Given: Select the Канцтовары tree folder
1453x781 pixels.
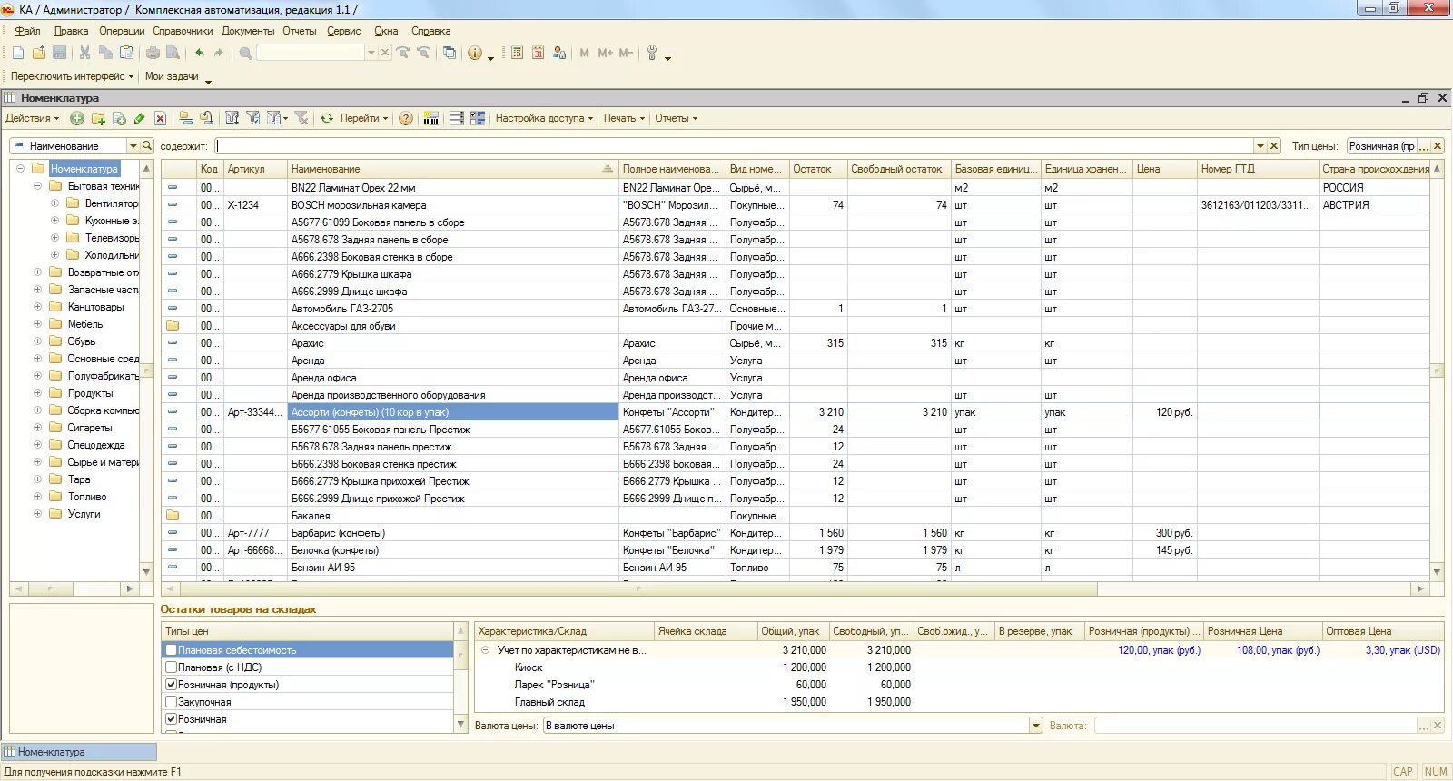Looking at the screenshot, I should 95,307.
